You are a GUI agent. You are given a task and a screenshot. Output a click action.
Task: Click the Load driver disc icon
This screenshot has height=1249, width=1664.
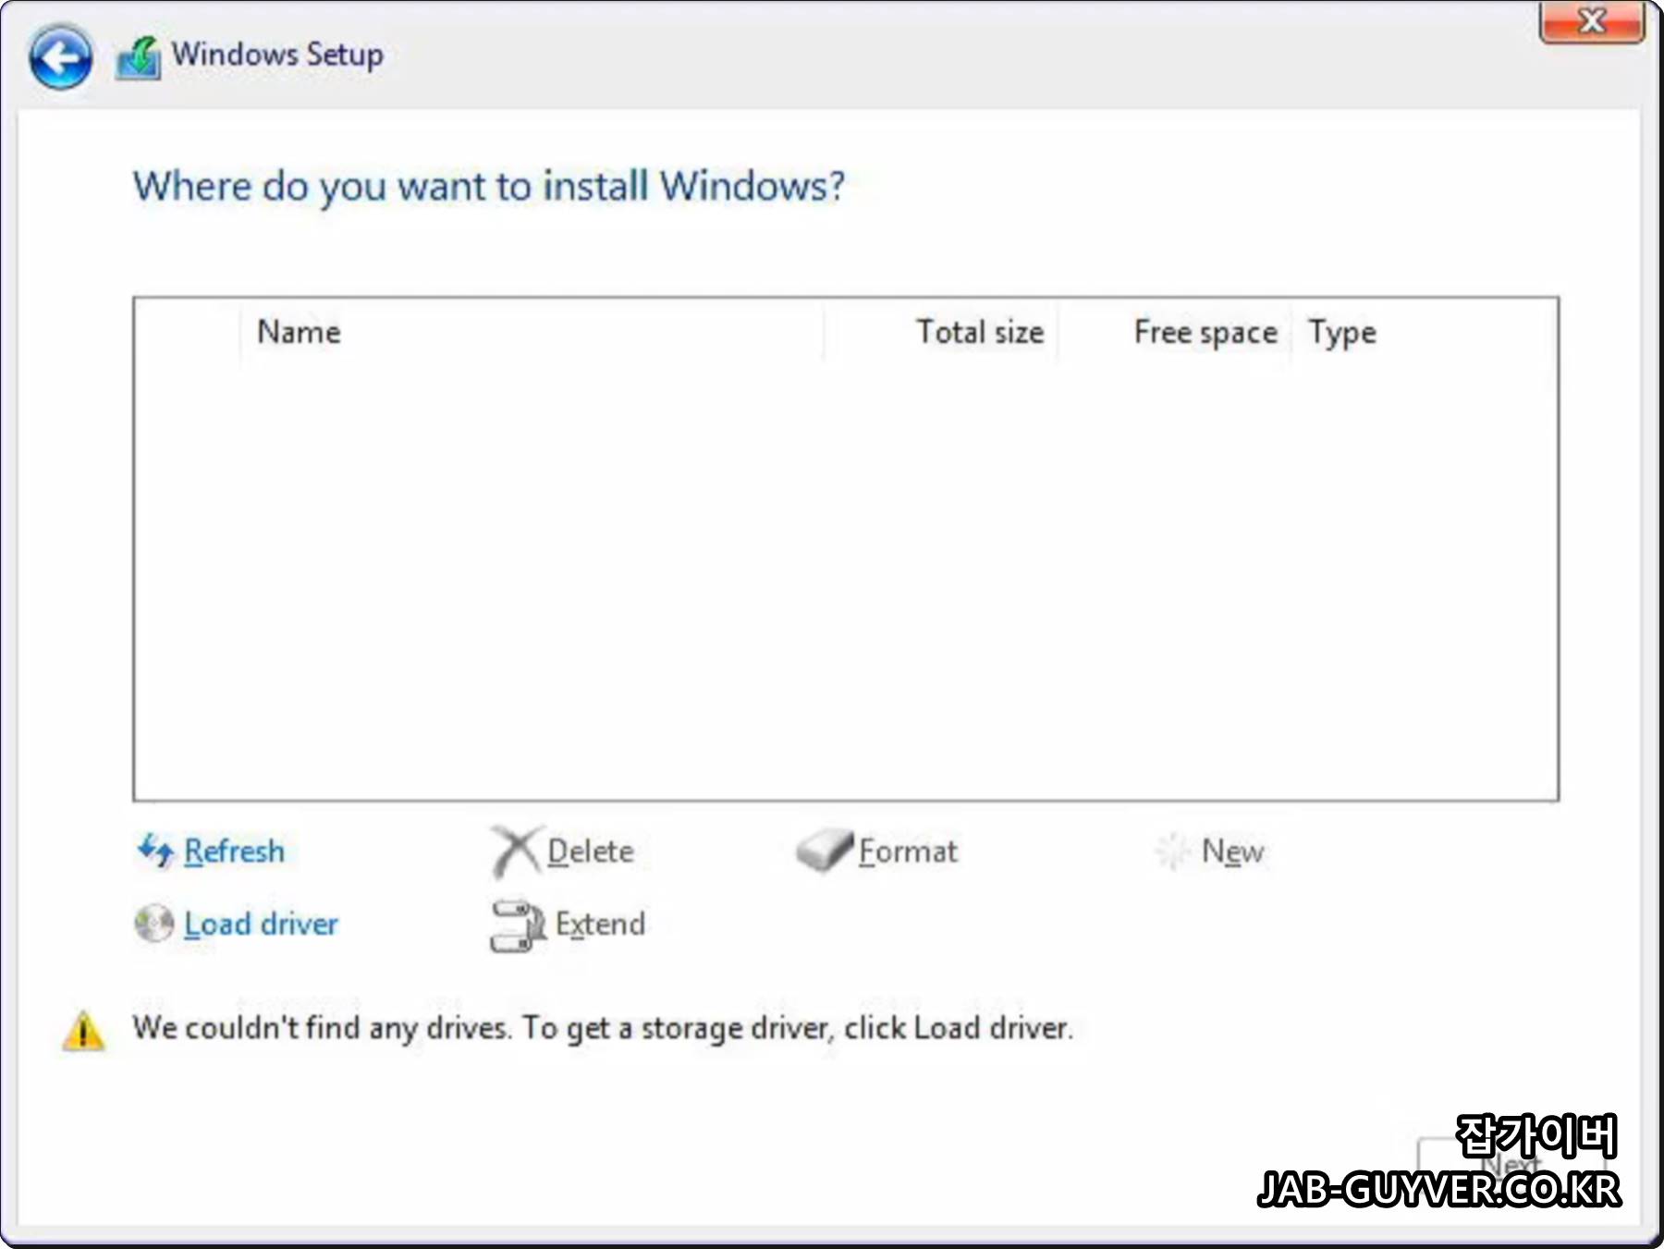(153, 923)
